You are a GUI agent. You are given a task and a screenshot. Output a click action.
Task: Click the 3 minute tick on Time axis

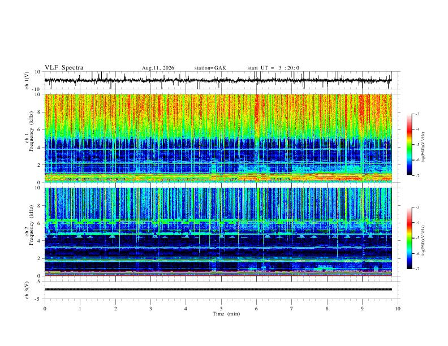click(150, 309)
